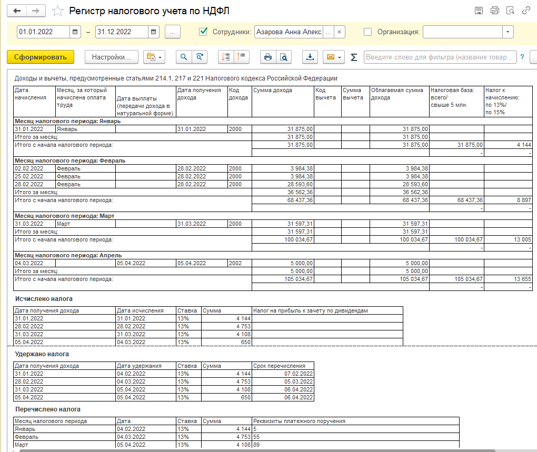The width and height of the screenshot is (537, 452).
Task: Open print preview
Action: pyautogui.click(x=283, y=57)
